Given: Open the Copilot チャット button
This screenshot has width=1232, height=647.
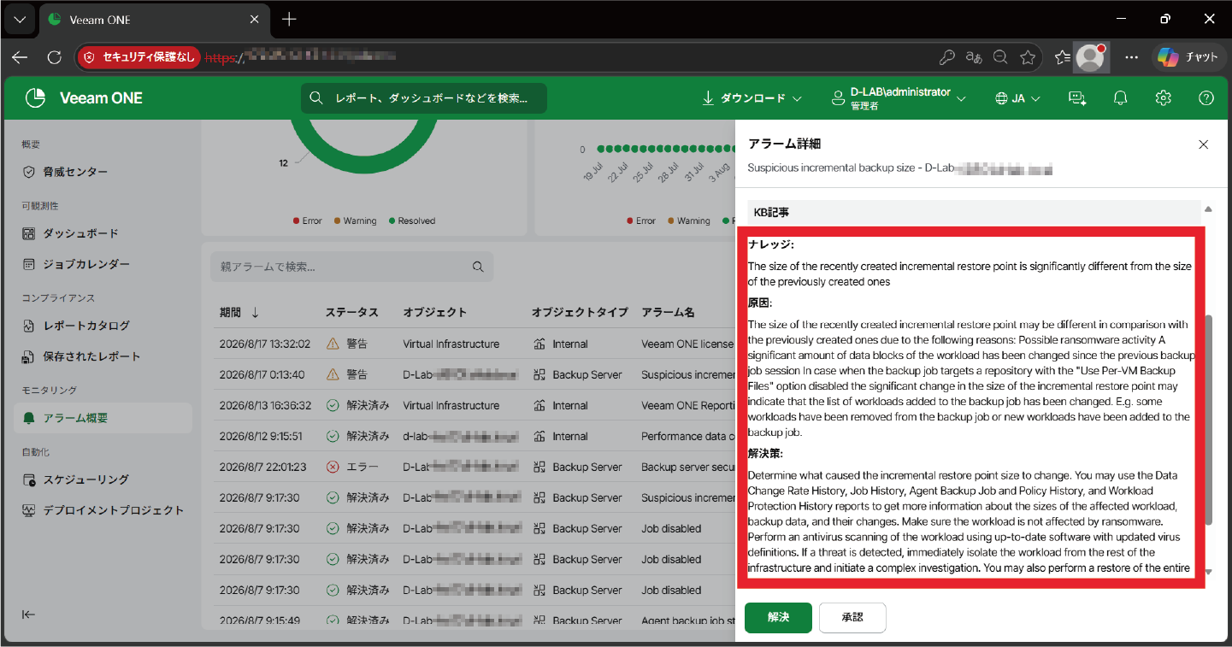Looking at the screenshot, I should tap(1188, 57).
